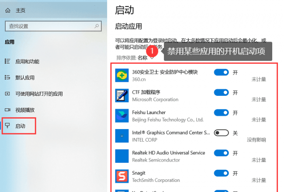
Task: Disable CTF 加载程序 startup toggle
Action: (x=221, y=92)
